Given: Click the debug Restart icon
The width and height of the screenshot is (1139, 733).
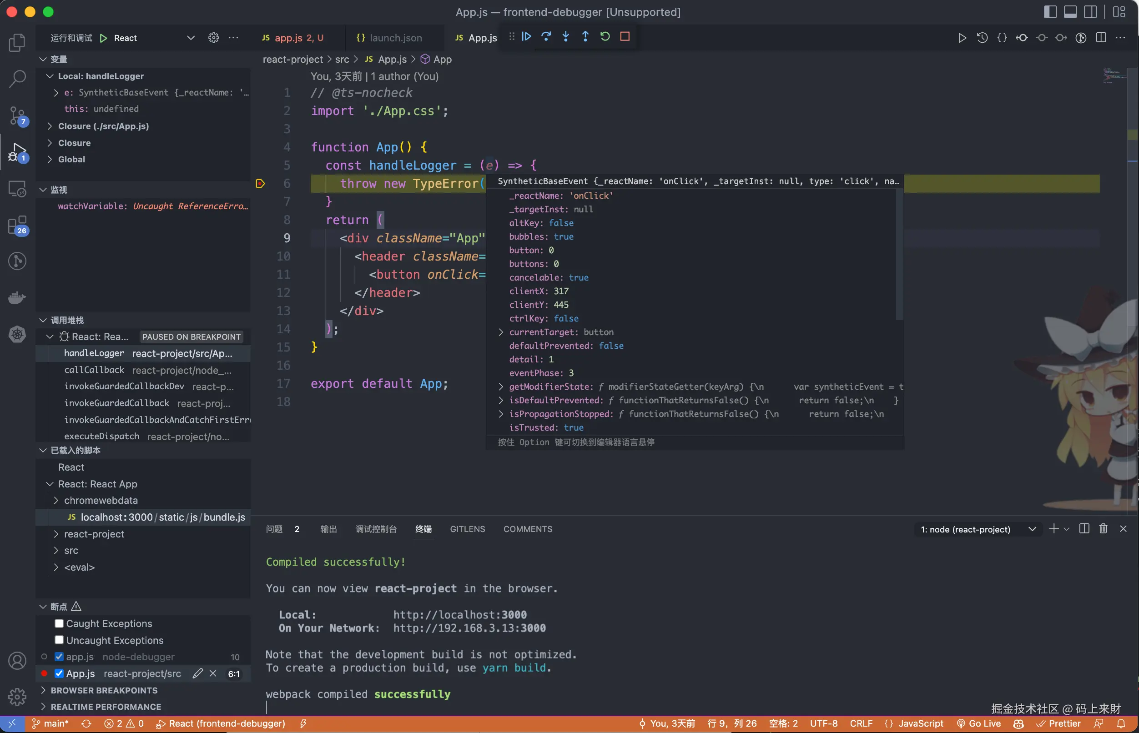Looking at the screenshot, I should pos(605,37).
